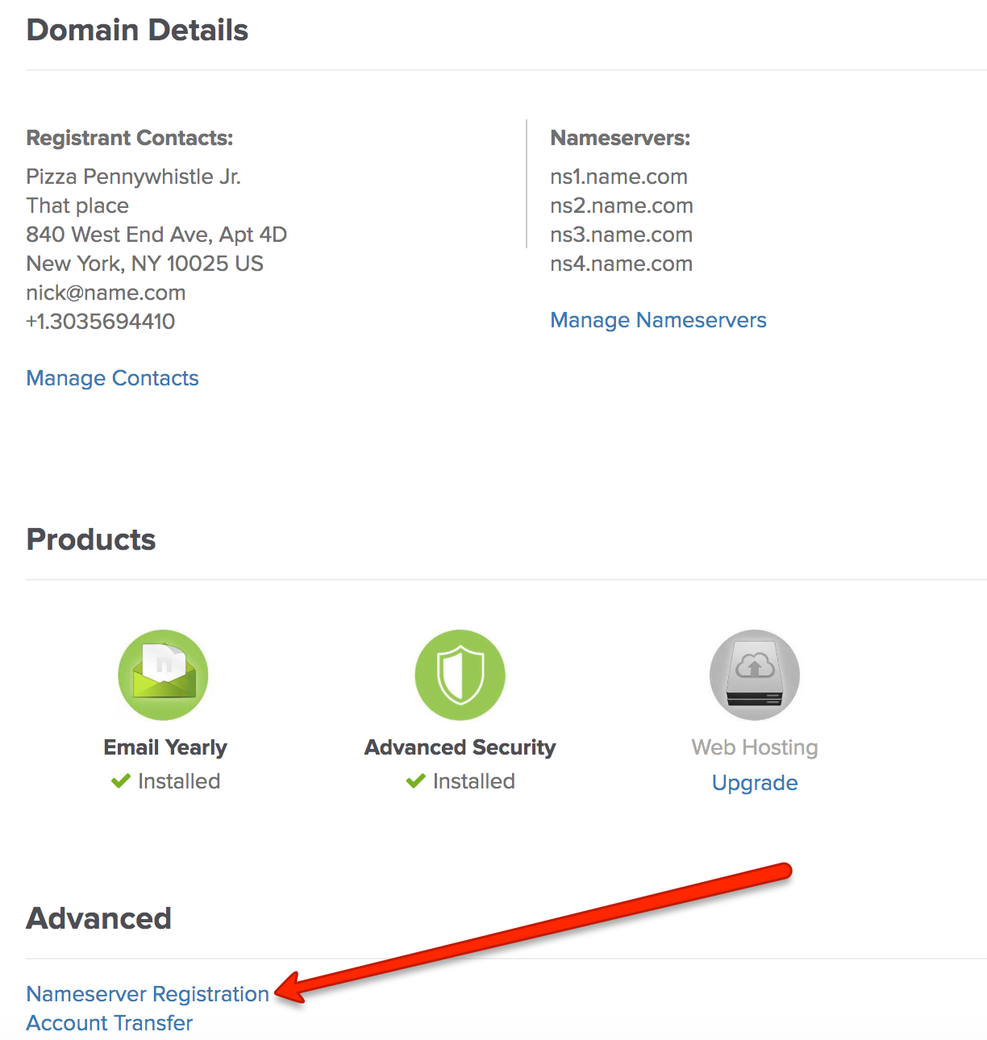Open Manage Contacts
987x1040 pixels.
(112, 377)
